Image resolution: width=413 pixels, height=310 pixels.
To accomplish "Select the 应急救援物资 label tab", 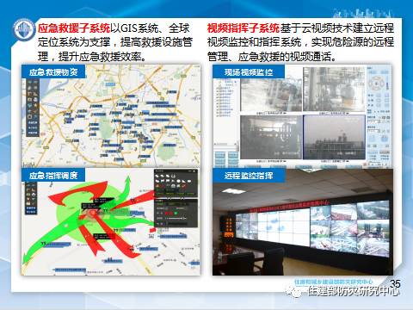I will 53,71.
